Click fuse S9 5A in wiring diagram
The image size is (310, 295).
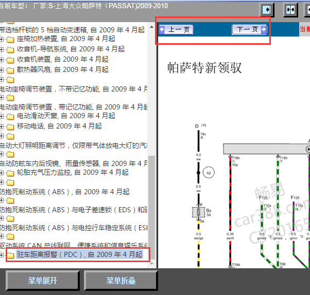(x=199, y=212)
